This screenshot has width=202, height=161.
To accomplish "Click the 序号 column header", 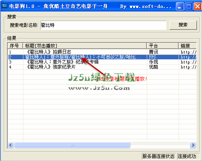I will click(15, 46).
